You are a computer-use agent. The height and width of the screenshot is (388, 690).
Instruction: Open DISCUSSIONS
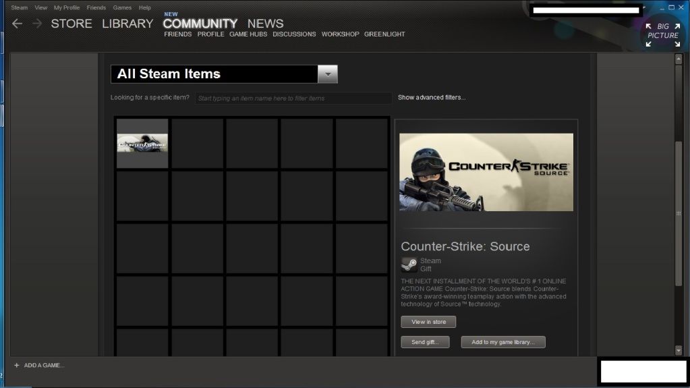tap(294, 34)
